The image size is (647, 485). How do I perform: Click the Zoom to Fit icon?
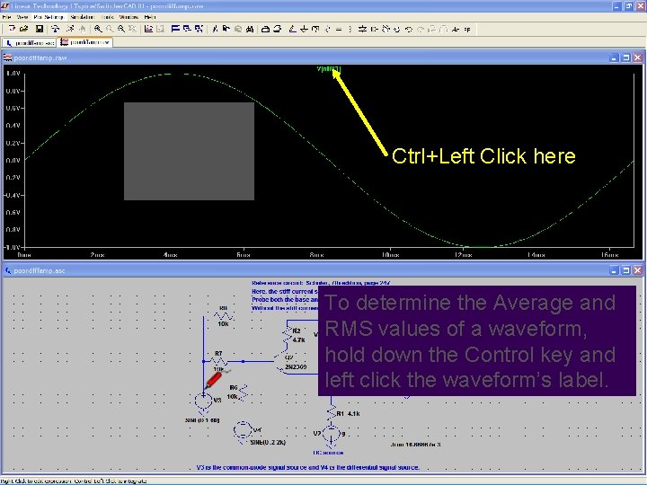132,29
